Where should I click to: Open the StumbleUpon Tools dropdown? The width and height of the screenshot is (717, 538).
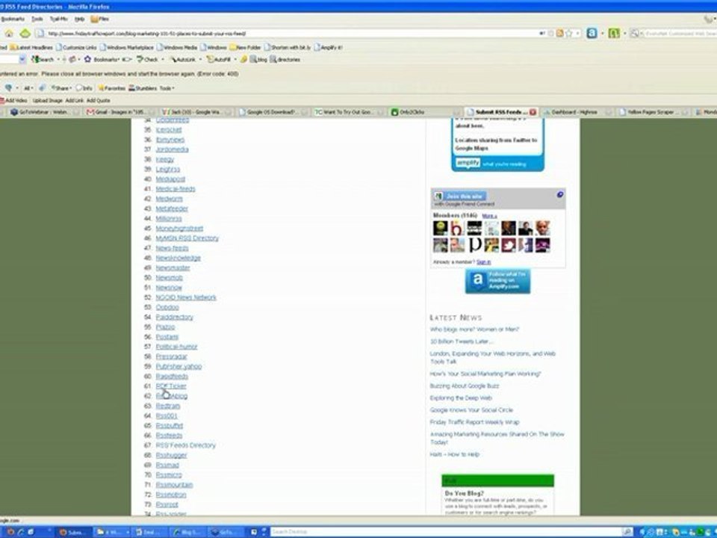(167, 88)
